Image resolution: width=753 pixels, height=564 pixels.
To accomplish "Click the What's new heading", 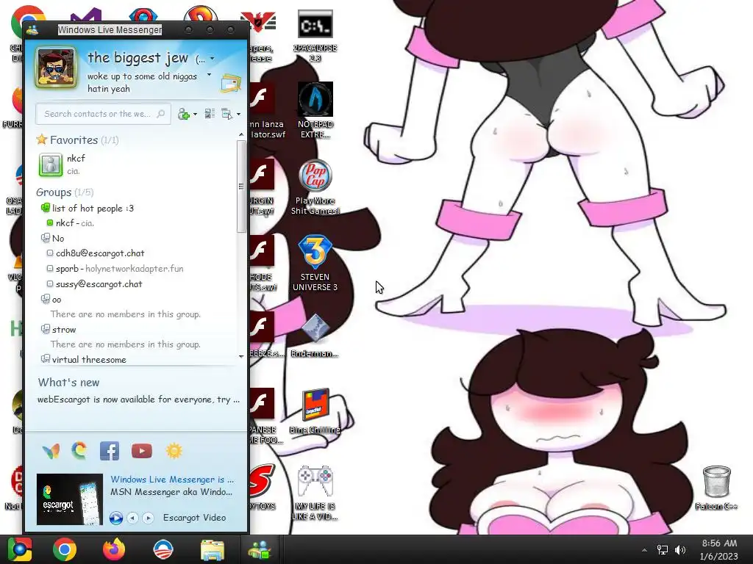I will coord(68,382).
